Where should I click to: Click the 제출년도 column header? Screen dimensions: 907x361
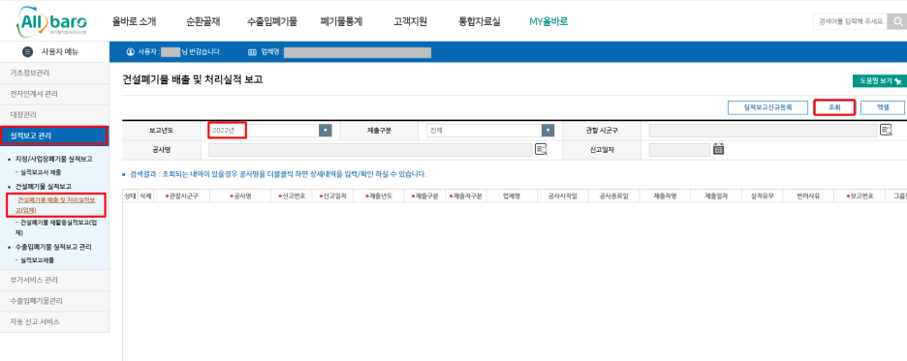tap(379, 196)
